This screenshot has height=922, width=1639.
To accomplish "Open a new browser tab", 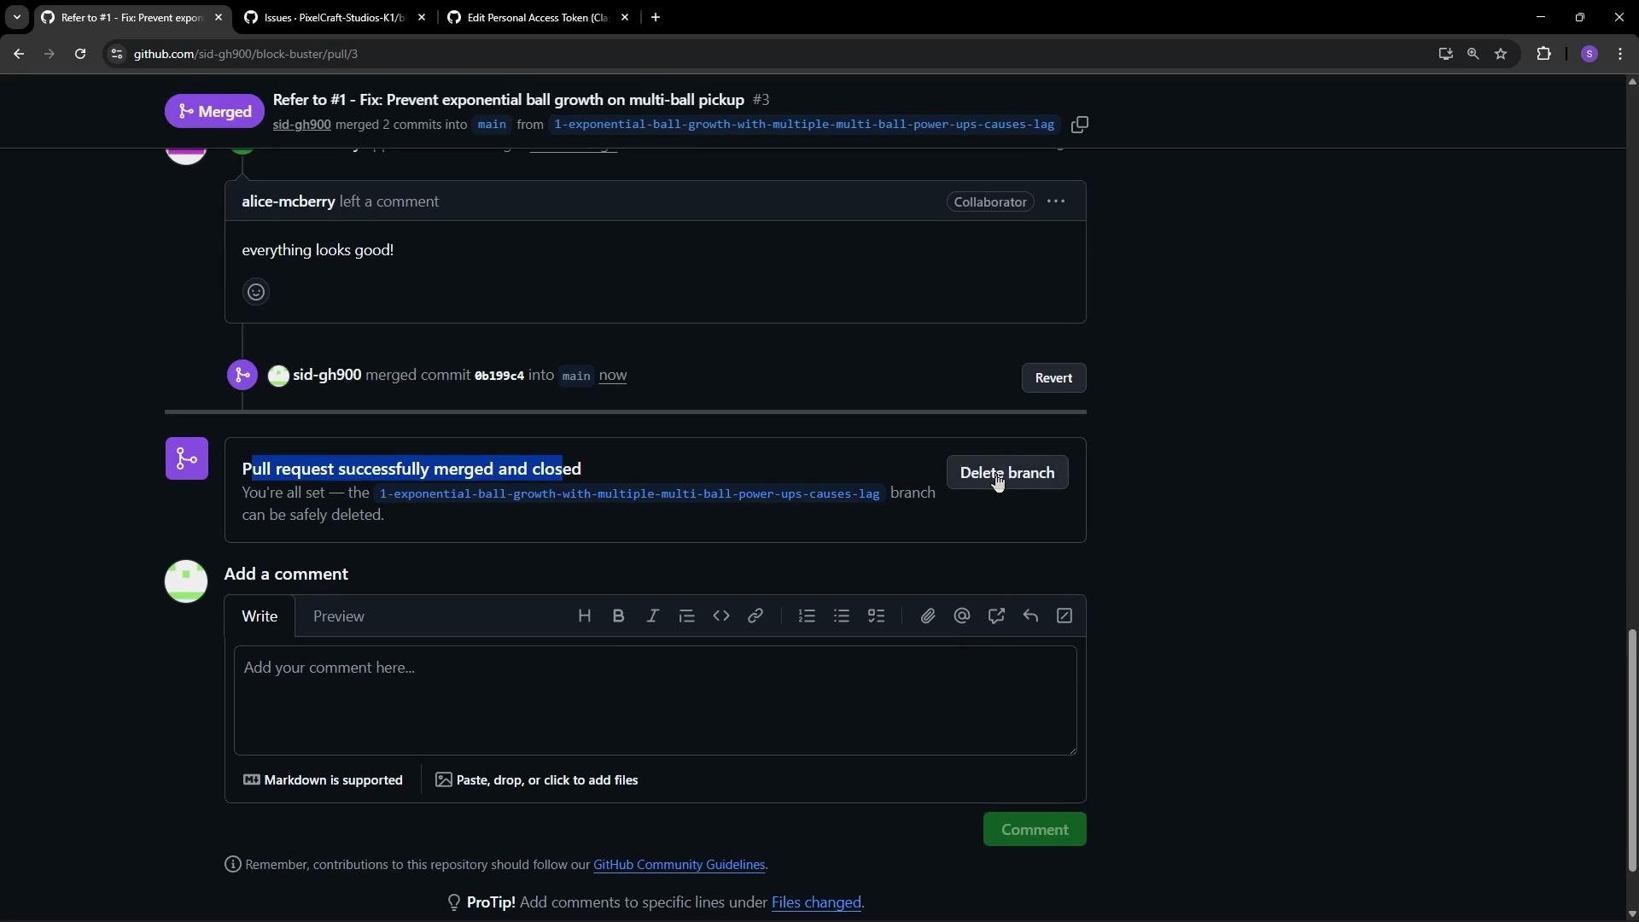I will pos(656,17).
